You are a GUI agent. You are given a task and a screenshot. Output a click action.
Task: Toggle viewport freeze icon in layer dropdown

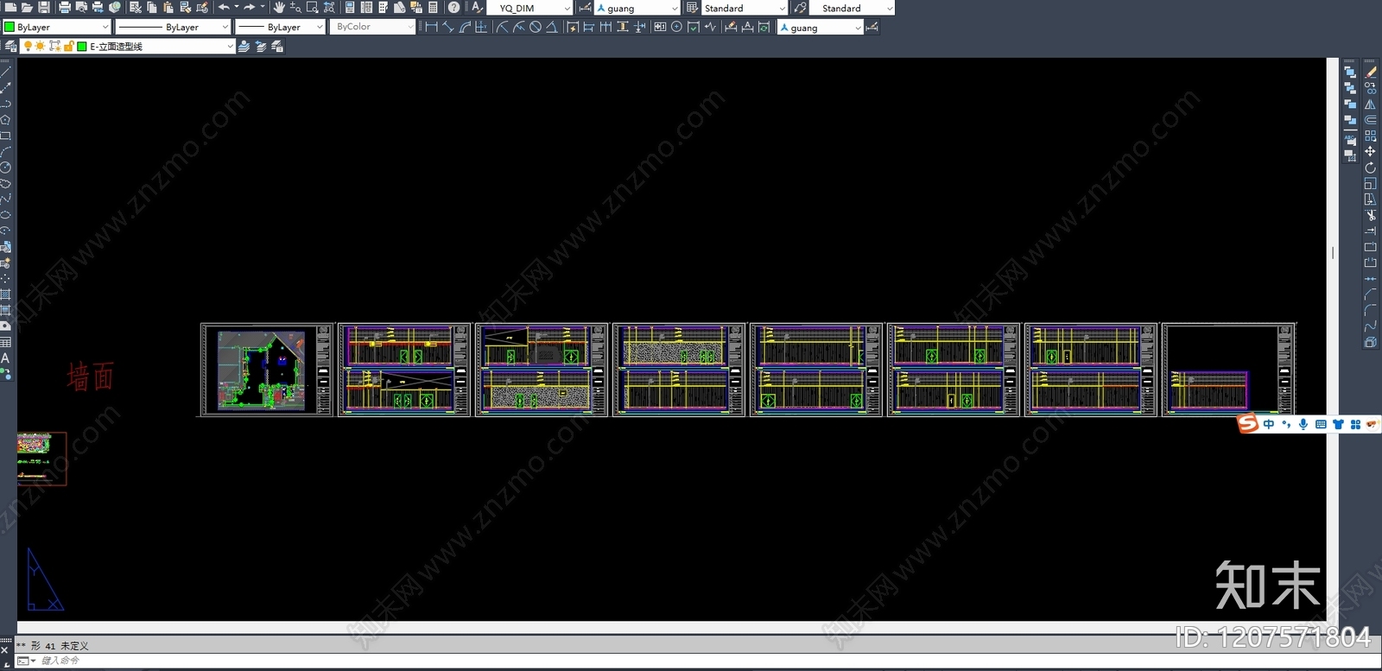(54, 46)
